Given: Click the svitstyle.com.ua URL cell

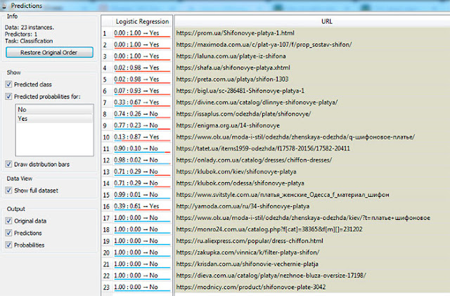Looking at the screenshot, I should pyautogui.click(x=312, y=195).
